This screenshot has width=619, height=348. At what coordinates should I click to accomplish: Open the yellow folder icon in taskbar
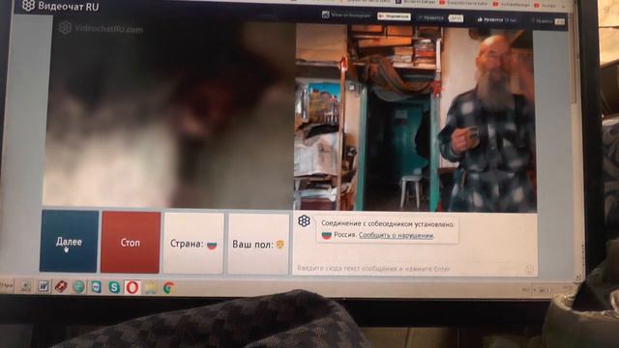point(151,288)
